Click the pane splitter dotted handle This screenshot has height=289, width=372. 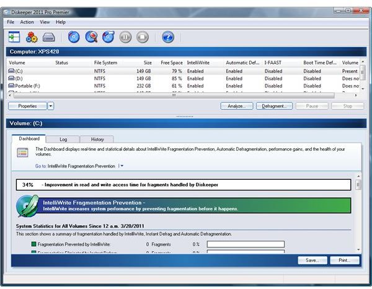(185, 117)
